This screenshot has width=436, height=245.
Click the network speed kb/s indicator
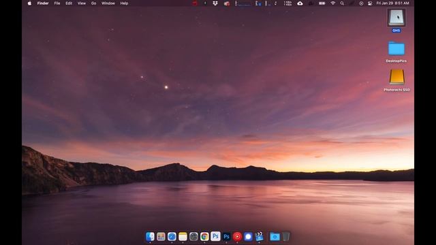[287, 3]
